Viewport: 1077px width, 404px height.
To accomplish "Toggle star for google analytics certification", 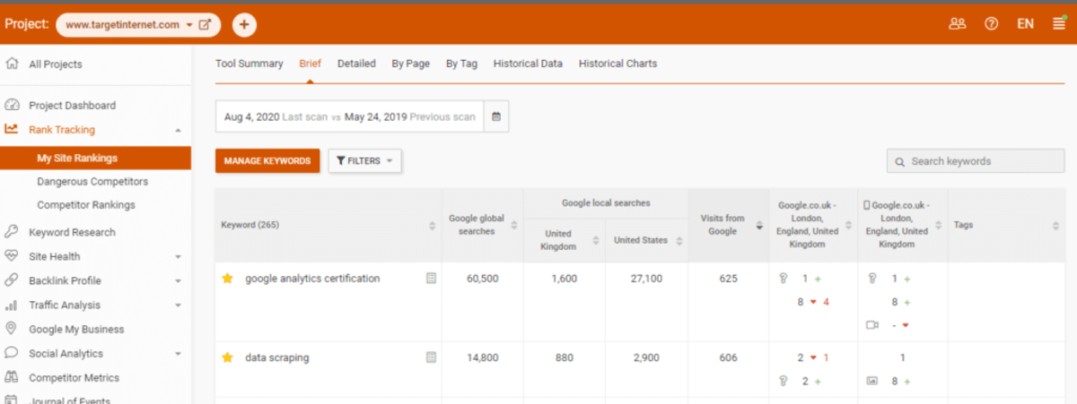I will [227, 279].
